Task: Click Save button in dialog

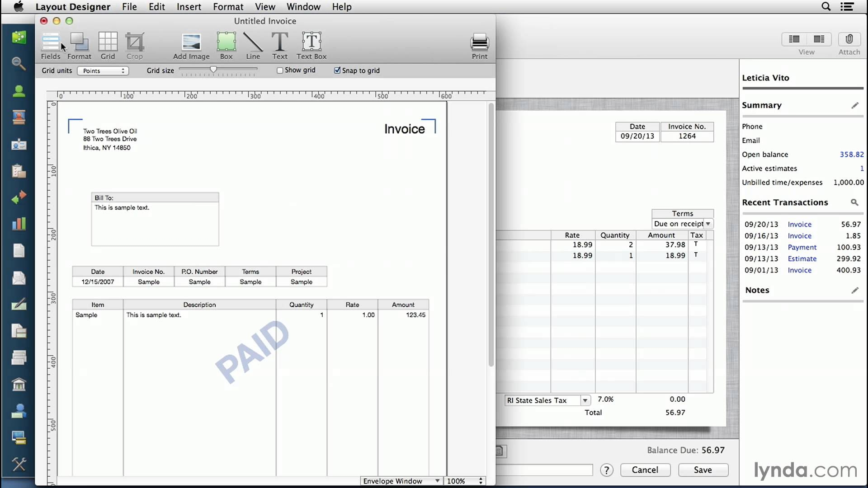Action: 702,469
